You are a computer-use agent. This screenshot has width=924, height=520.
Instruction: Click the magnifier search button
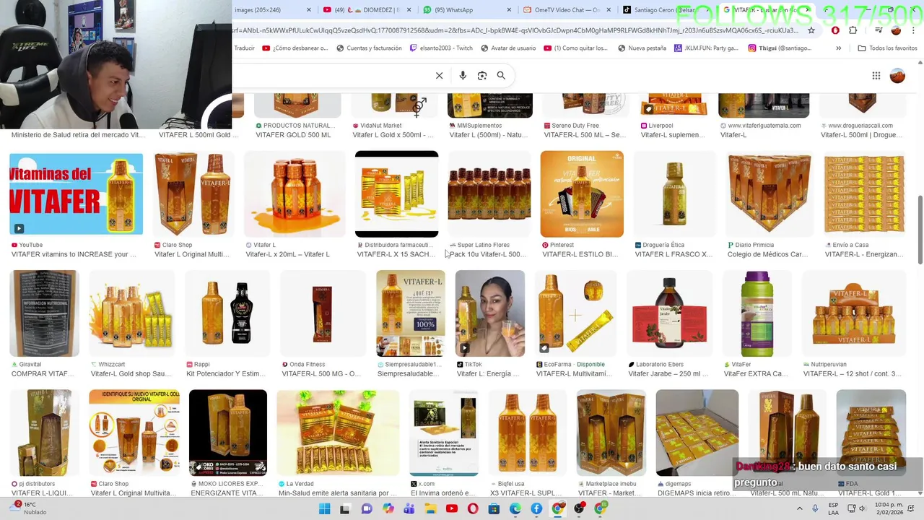coord(501,75)
